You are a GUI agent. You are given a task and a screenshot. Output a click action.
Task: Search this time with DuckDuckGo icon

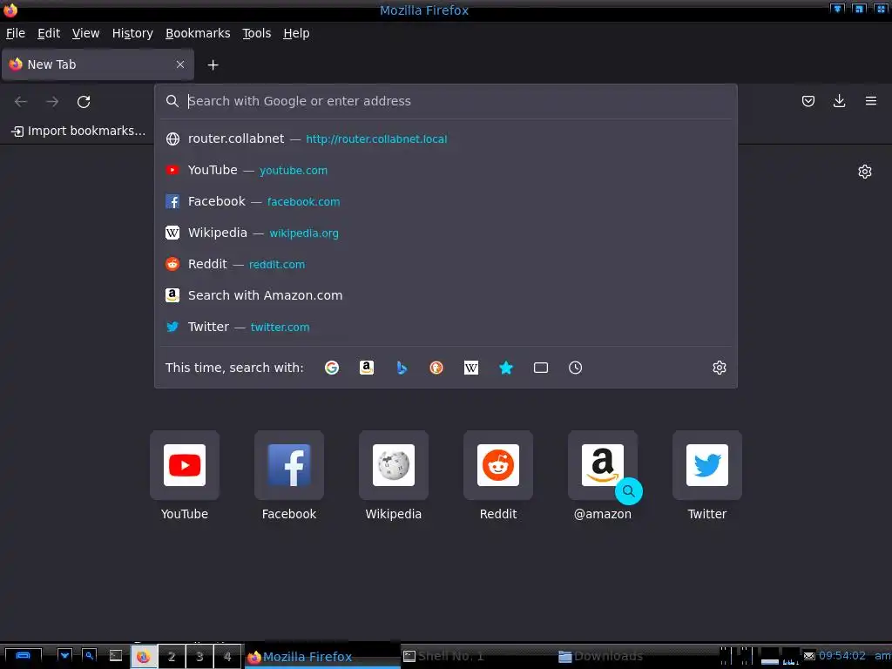436,368
